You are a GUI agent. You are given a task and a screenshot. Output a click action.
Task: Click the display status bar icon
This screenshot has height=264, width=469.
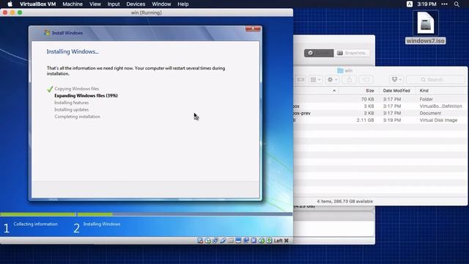tap(238, 241)
